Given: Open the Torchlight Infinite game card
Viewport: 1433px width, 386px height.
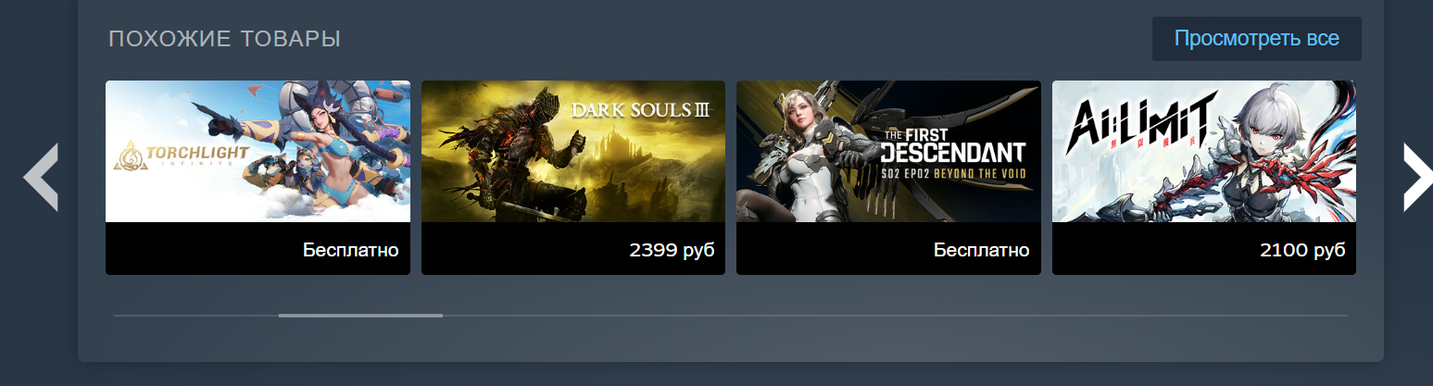Looking at the screenshot, I should pos(258,178).
